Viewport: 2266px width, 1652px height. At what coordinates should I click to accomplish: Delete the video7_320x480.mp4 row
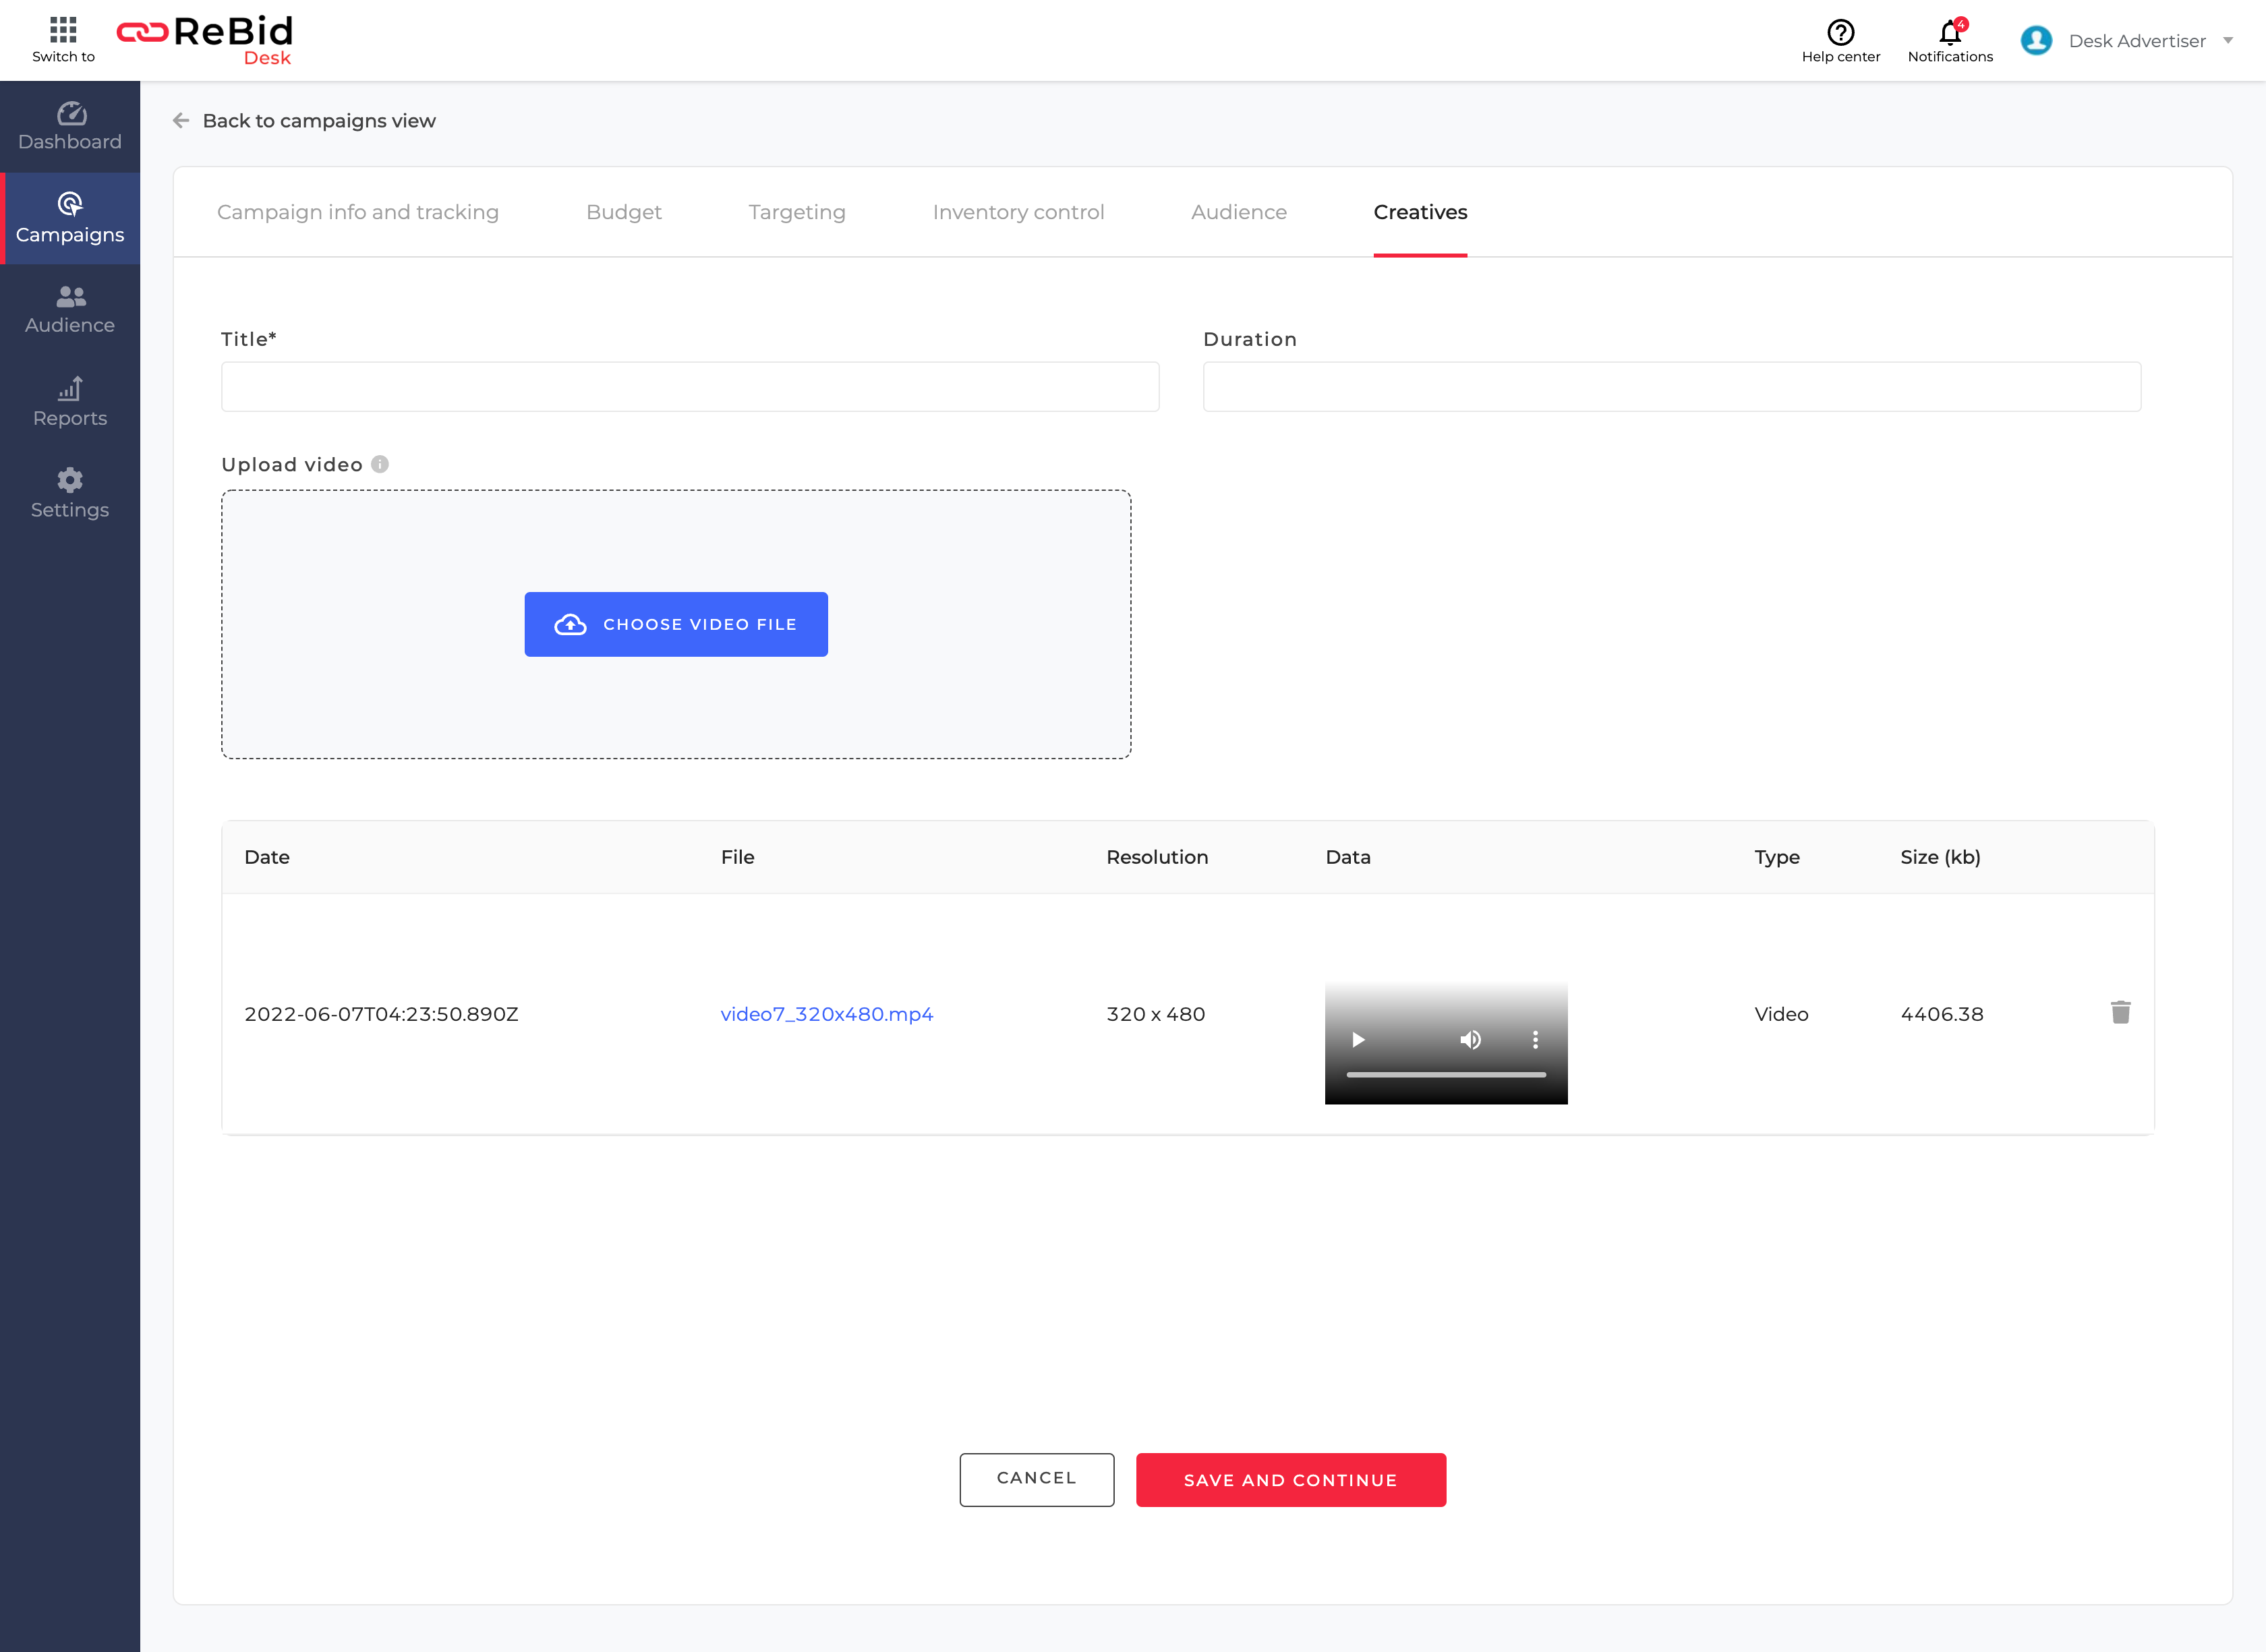click(2120, 1013)
